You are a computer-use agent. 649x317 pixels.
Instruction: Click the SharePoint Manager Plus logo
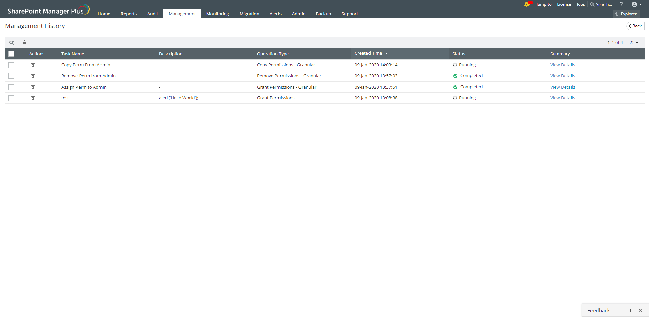[x=48, y=10]
